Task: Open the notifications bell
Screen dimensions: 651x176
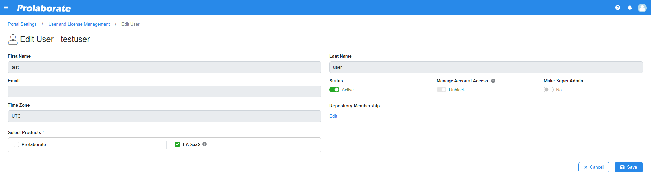Action: point(630,8)
